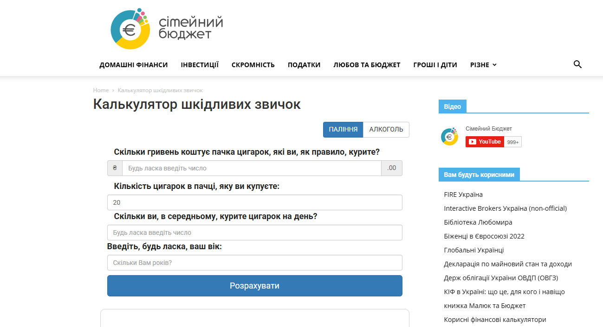
Task: Click the Home breadcrumb link
Action: coord(101,90)
